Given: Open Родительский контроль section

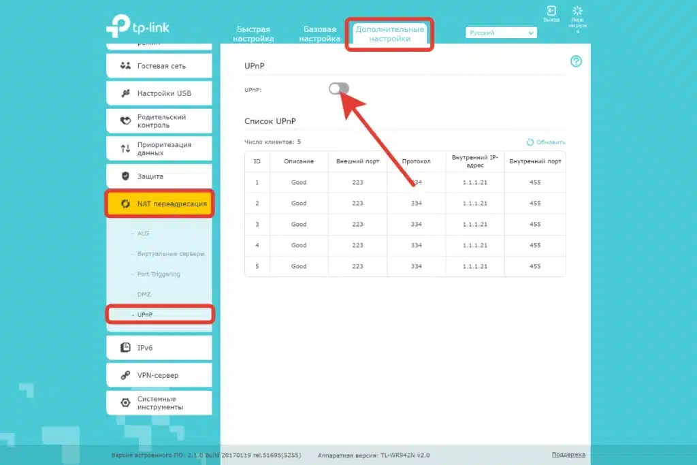Looking at the screenshot, I should 159,121.
